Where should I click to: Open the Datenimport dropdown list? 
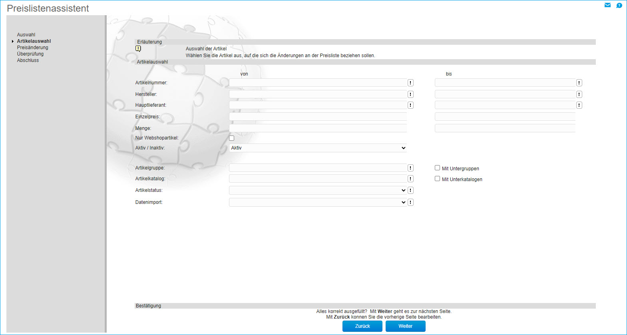318,202
